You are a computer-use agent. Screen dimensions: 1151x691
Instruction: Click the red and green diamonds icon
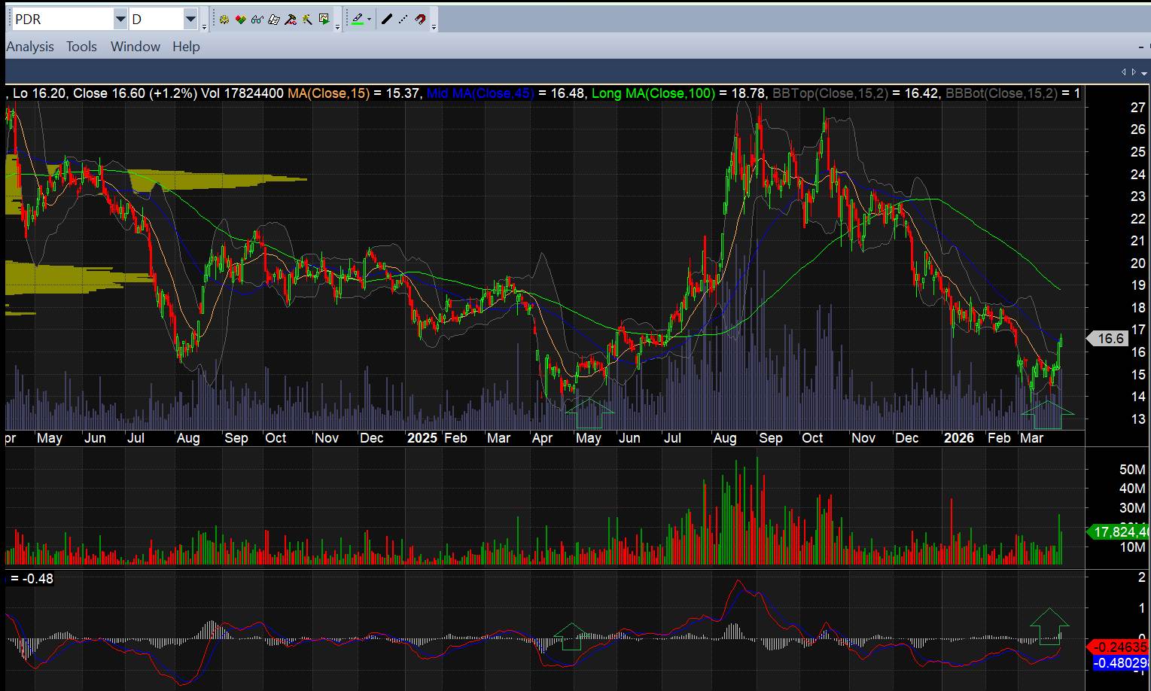(240, 20)
